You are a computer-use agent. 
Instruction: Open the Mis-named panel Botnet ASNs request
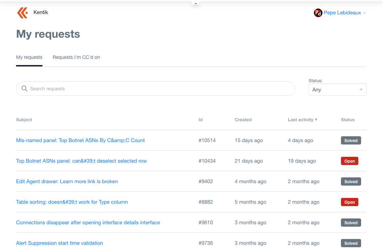80,140
